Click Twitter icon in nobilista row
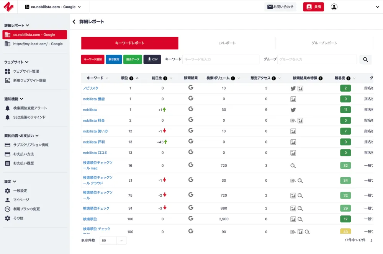This screenshot has height=254, width=383. (x=293, y=110)
